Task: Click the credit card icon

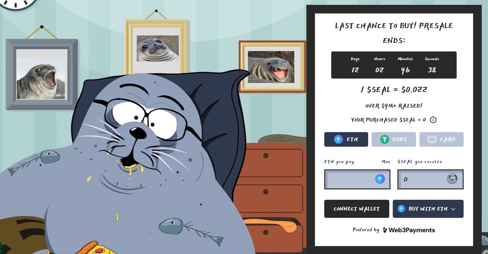Action: tap(432, 139)
